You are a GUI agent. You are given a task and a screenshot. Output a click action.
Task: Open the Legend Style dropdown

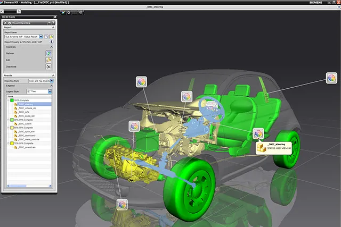(50, 91)
